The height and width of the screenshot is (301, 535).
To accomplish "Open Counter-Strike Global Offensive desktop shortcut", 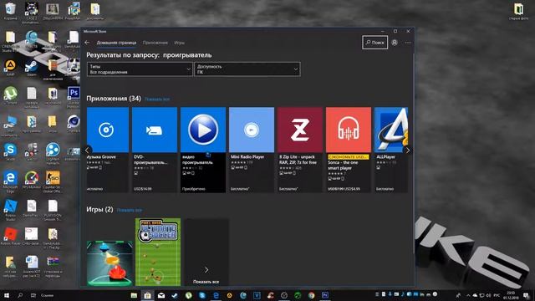I will (53, 181).
